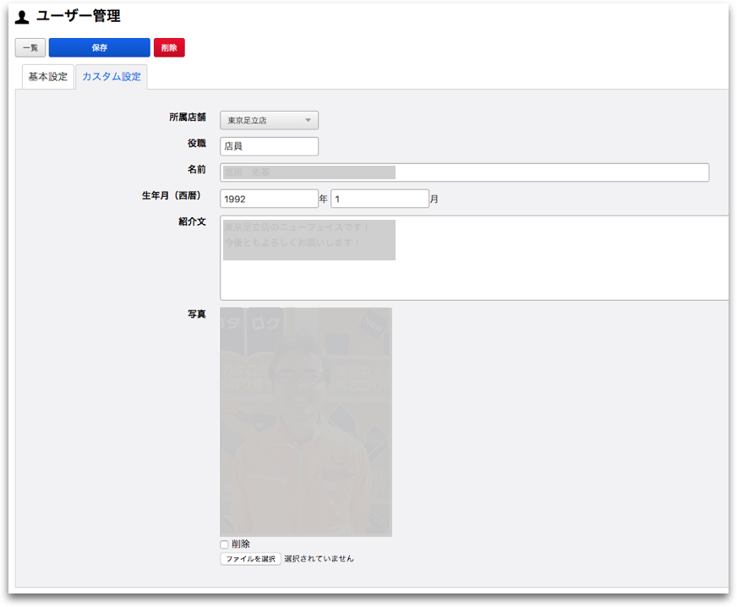Click the uploaded staff photo thumbnail
This screenshot has width=737, height=607.
[x=306, y=422]
